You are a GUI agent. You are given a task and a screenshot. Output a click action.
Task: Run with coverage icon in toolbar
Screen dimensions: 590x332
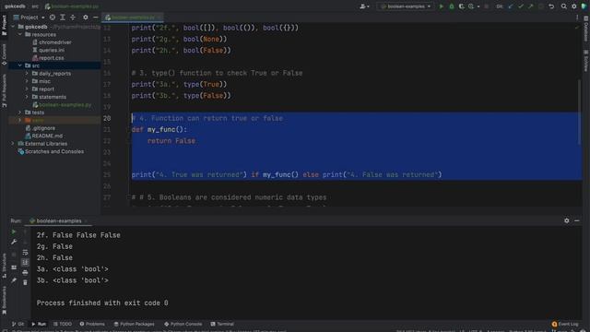(x=461, y=6)
